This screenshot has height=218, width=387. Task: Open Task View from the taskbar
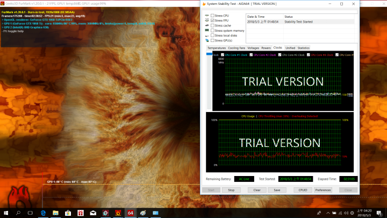(30, 213)
